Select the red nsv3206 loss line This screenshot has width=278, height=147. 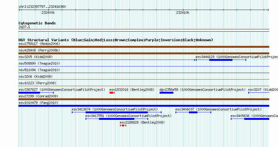coord(144,80)
